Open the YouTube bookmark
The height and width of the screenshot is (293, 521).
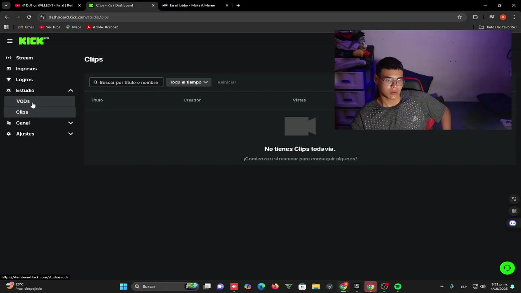tap(50, 27)
